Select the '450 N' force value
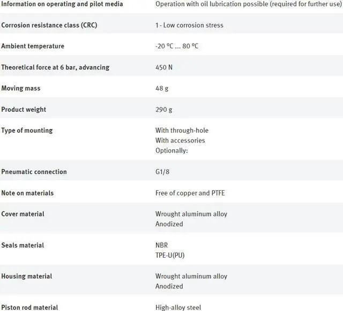Viewport: 343px width, 311px height. coord(164,67)
